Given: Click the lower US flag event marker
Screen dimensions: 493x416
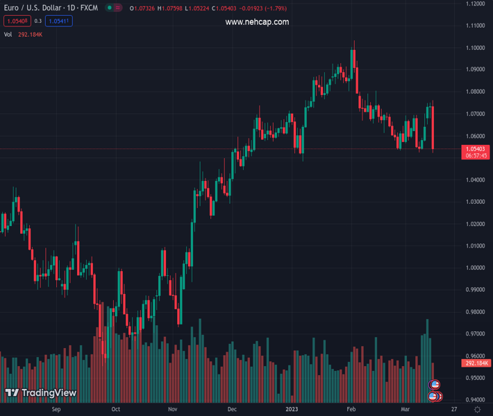Looking at the screenshot, I should click(434, 397).
